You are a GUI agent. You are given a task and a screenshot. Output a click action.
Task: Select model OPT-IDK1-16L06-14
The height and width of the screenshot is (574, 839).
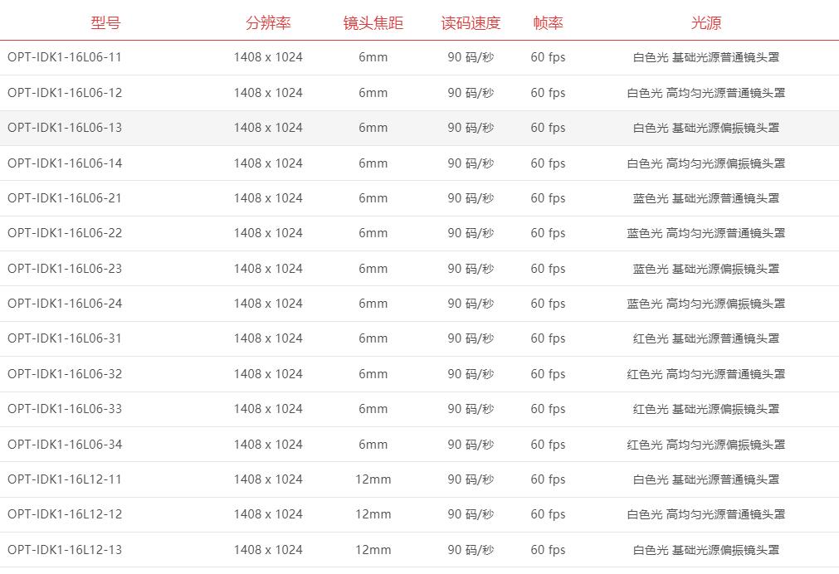coord(65,163)
